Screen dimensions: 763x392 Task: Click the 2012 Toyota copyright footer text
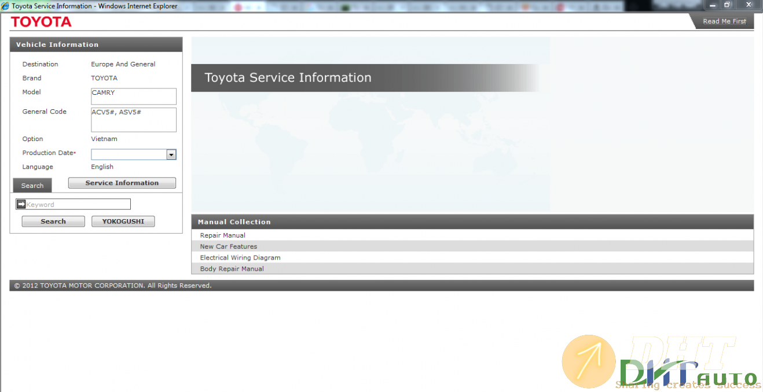(x=113, y=286)
